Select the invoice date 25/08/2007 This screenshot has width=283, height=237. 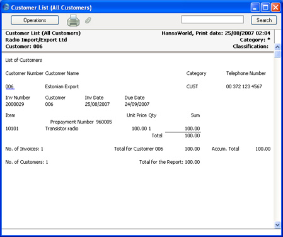coord(97,104)
